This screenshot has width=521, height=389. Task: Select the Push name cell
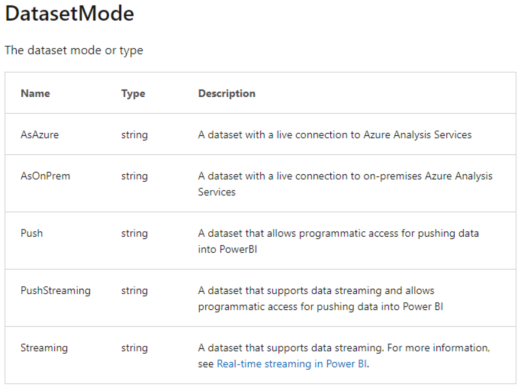pyautogui.click(x=32, y=233)
